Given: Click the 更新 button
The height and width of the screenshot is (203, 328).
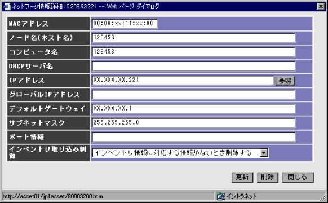Looking at the screenshot, I should [242, 178].
